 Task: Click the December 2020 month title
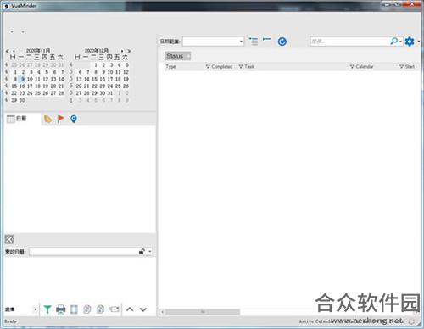tap(97, 51)
